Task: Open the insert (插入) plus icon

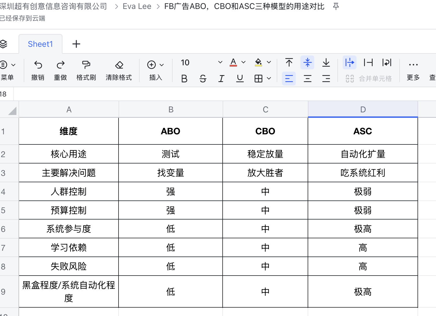Action: click(152, 65)
